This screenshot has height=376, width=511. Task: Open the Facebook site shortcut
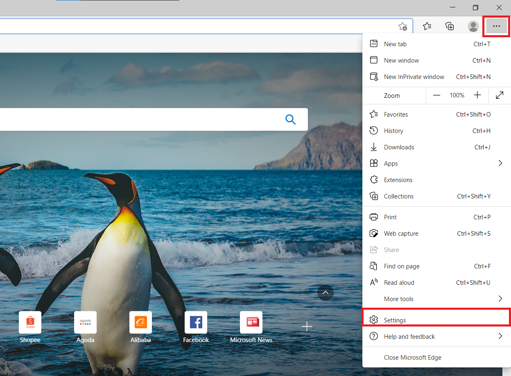coord(196,322)
